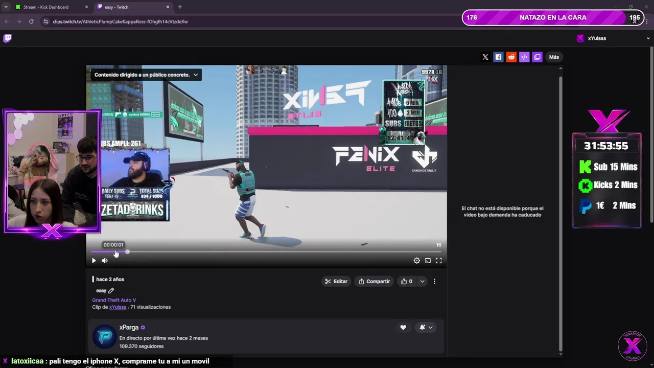654x368 pixels.
Task: Click the clip title easy
Action: point(101,291)
